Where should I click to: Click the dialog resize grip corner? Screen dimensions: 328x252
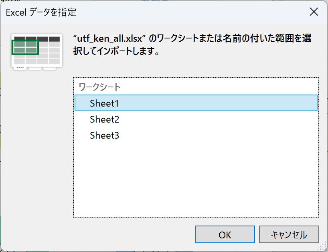(324, 248)
